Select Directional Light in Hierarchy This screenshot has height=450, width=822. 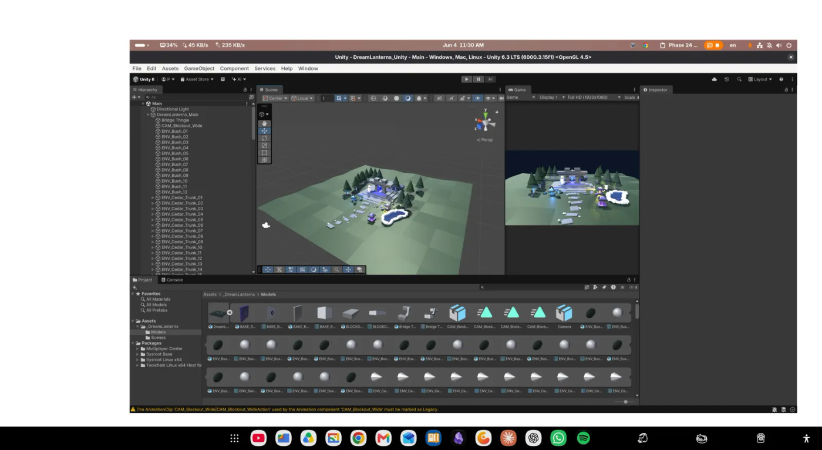click(173, 109)
